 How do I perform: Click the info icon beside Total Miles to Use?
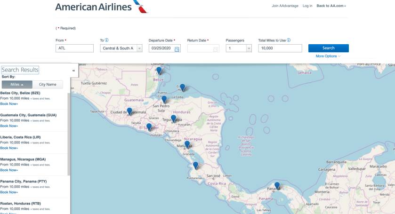point(289,40)
